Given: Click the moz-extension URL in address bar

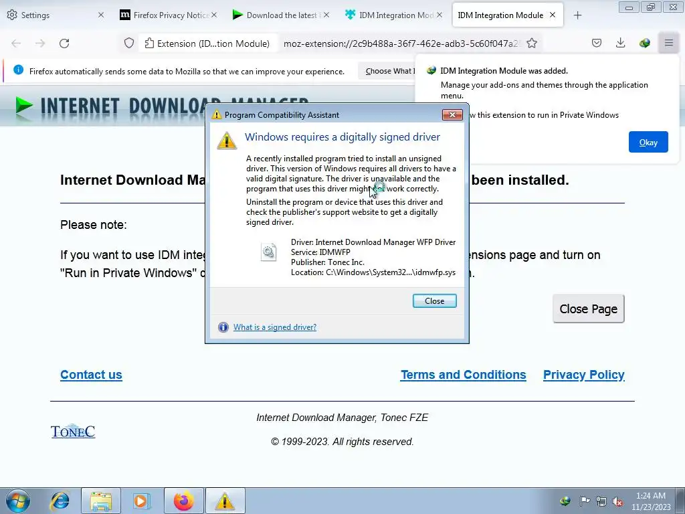Looking at the screenshot, I should [x=401, y=44].
